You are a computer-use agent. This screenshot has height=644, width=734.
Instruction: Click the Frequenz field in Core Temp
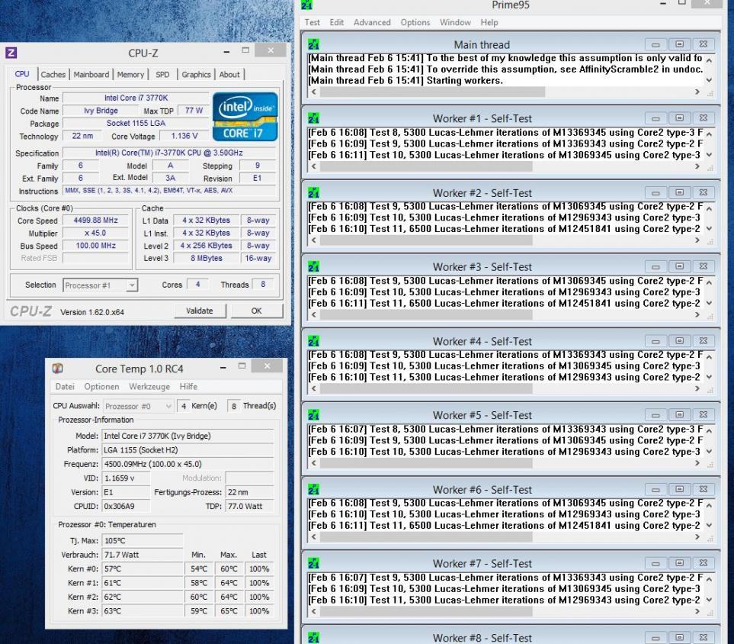click(188, 464)
